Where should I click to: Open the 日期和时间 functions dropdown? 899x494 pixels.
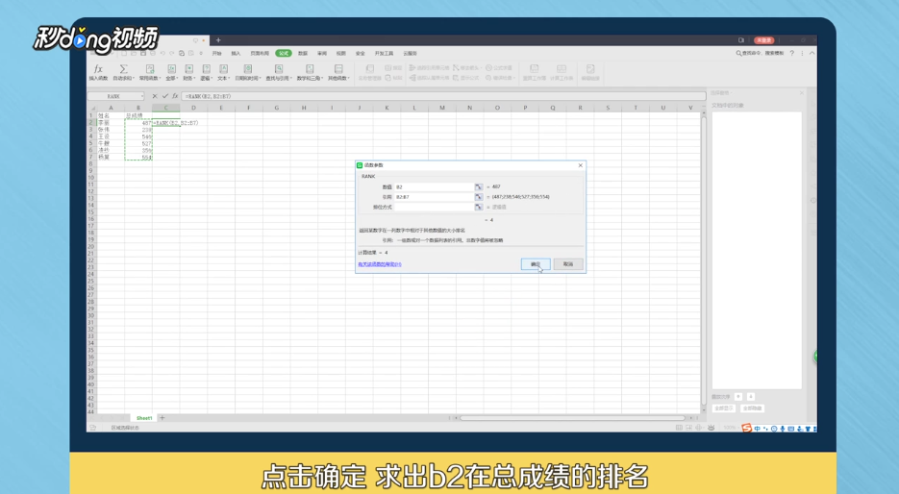pyautogui.click(x=248, y=72)
